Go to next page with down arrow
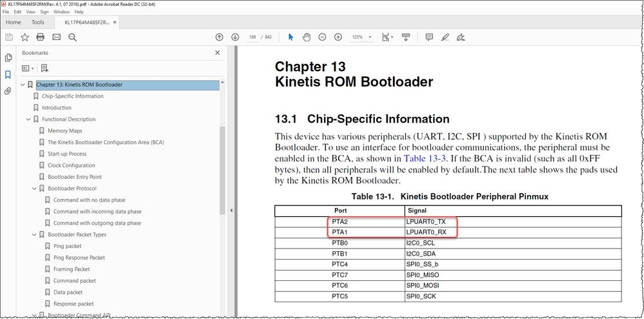This screenshot has height=319, width=644. click(235, 37)
